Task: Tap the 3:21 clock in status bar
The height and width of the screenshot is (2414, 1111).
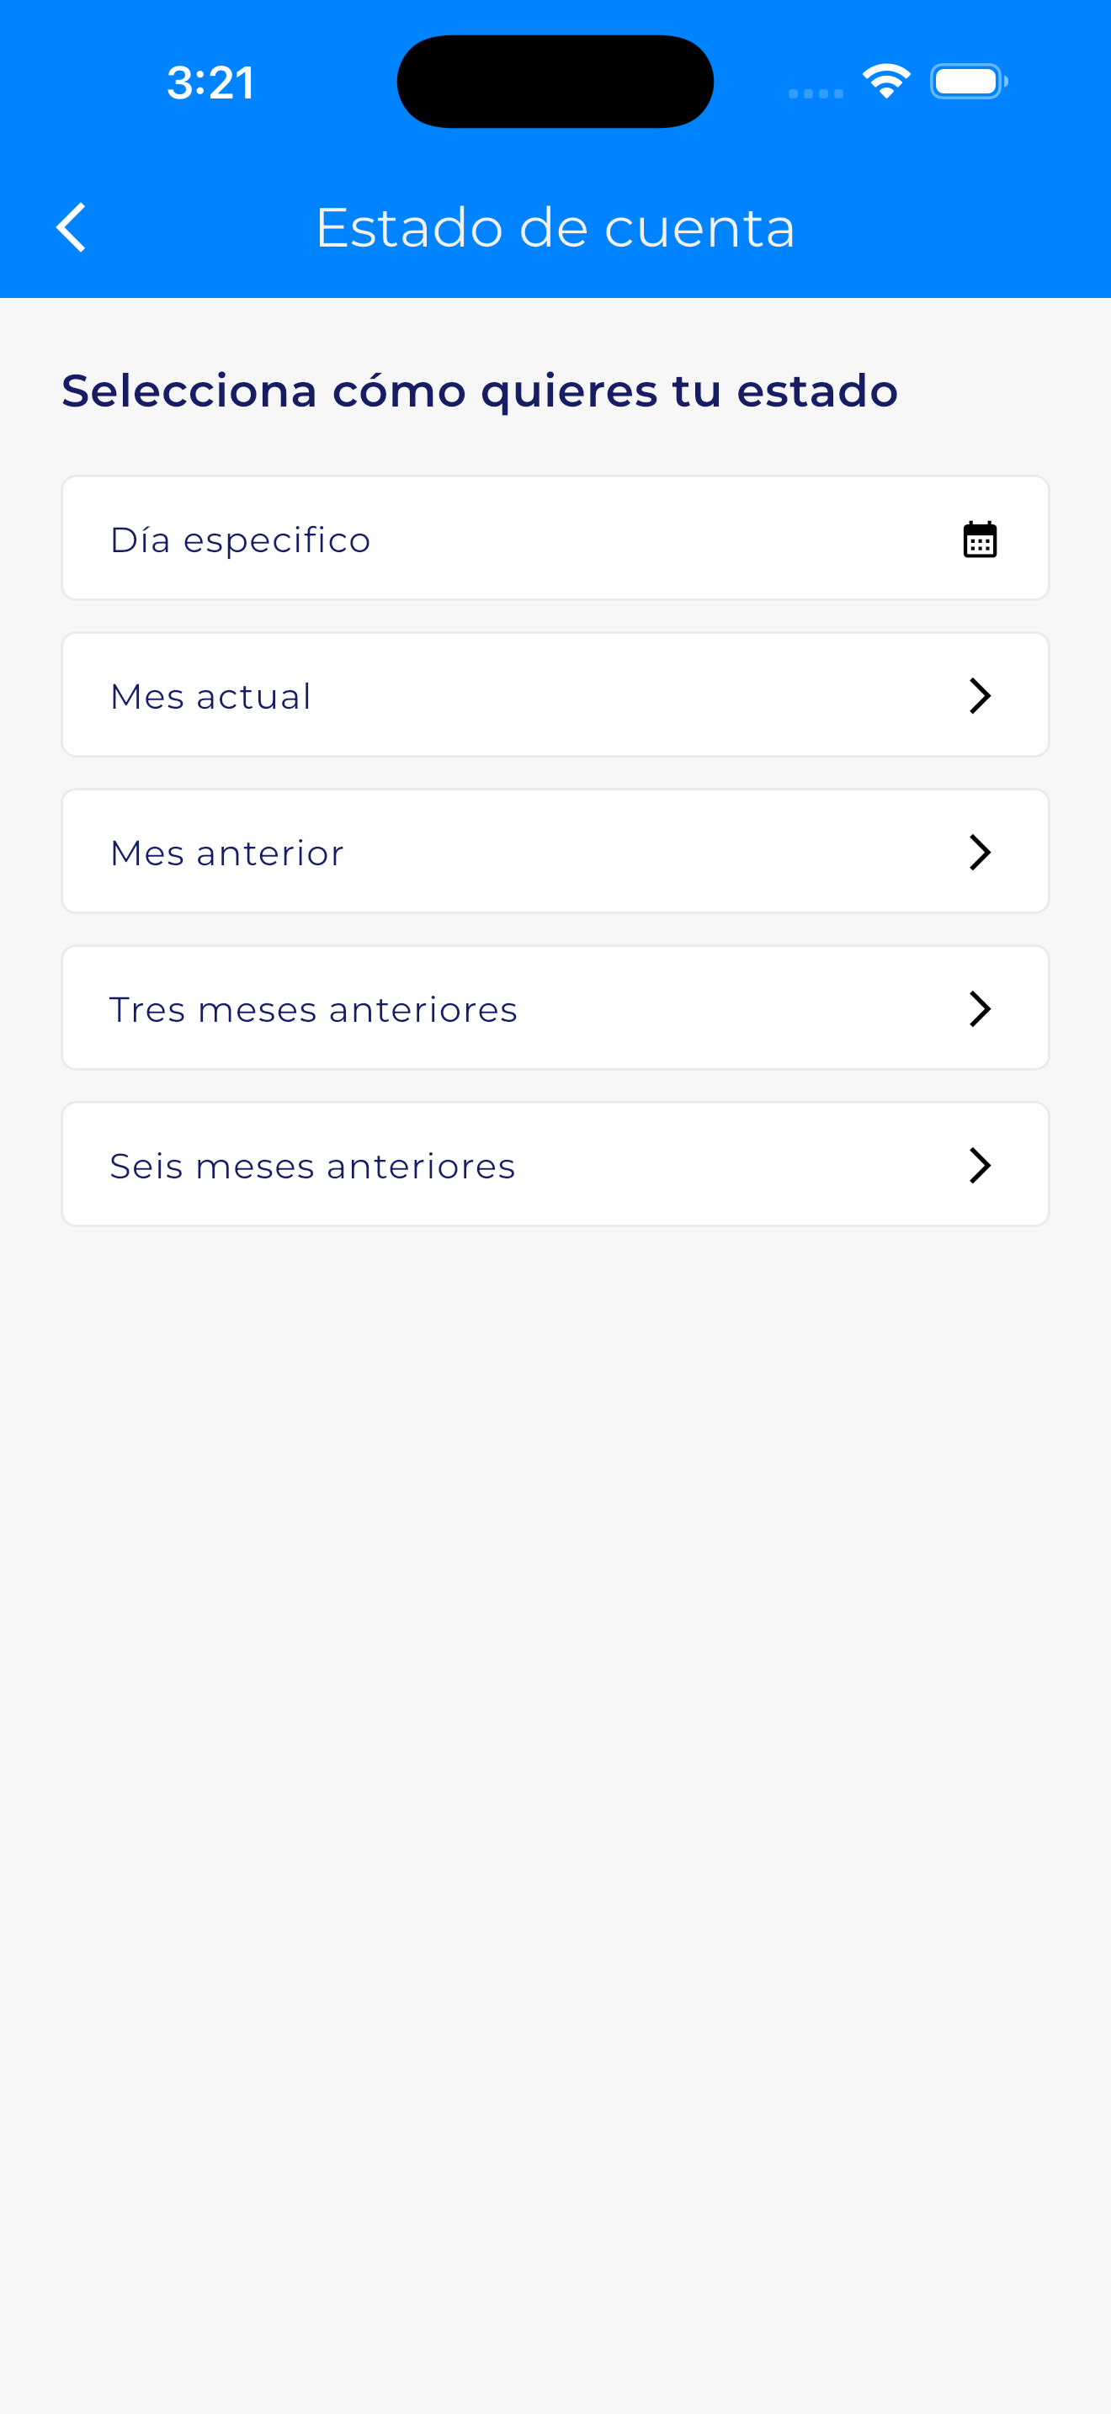Action: coord(210,82)
